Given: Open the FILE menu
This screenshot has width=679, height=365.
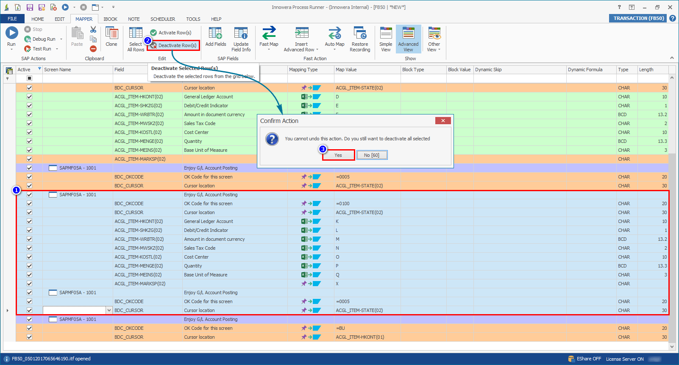Looking at the screenshot, I should click(12, 19).
